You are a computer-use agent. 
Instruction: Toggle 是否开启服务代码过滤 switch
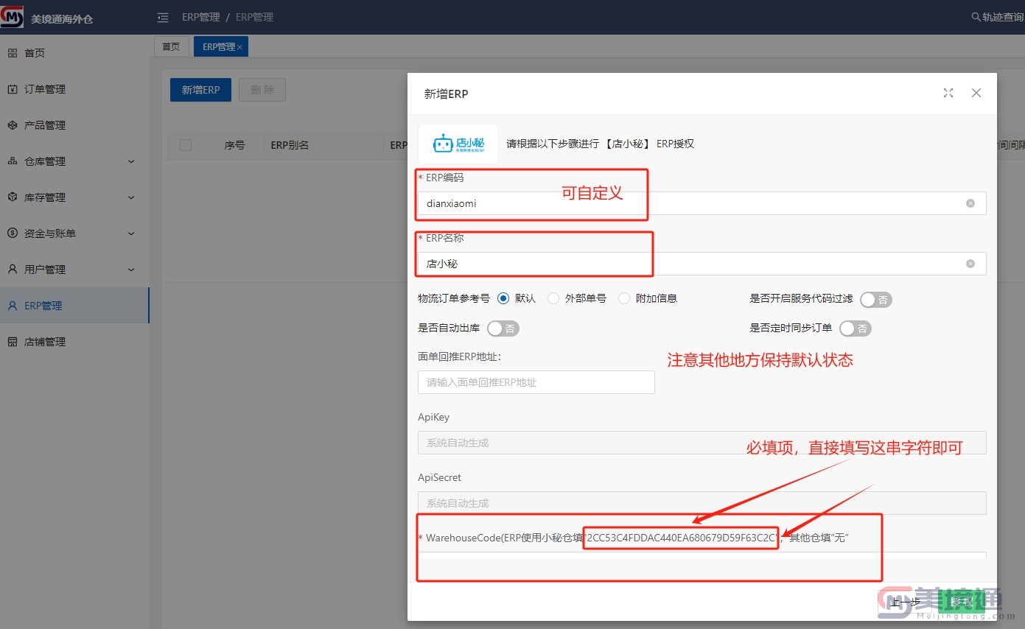(876, 299)
